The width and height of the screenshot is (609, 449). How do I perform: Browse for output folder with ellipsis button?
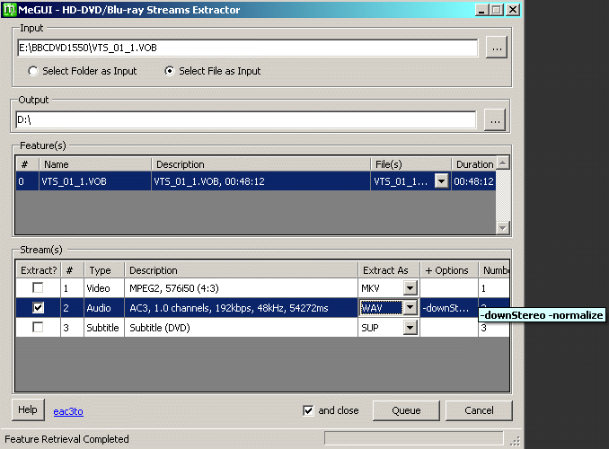(x=495, y=120)
